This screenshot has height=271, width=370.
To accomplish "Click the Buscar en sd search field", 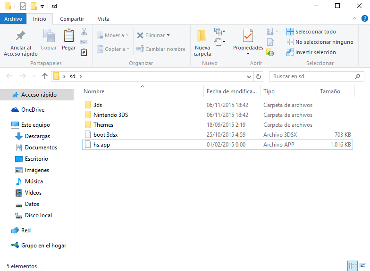I will 316,76.
